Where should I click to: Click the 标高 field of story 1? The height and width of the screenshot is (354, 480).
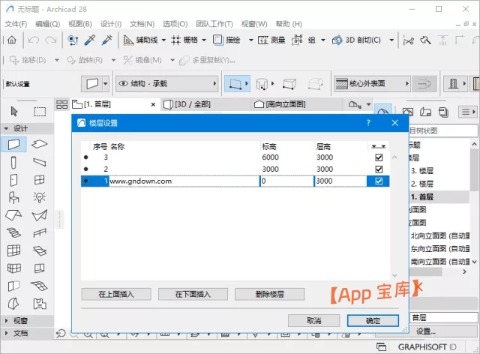click(286, 181)
